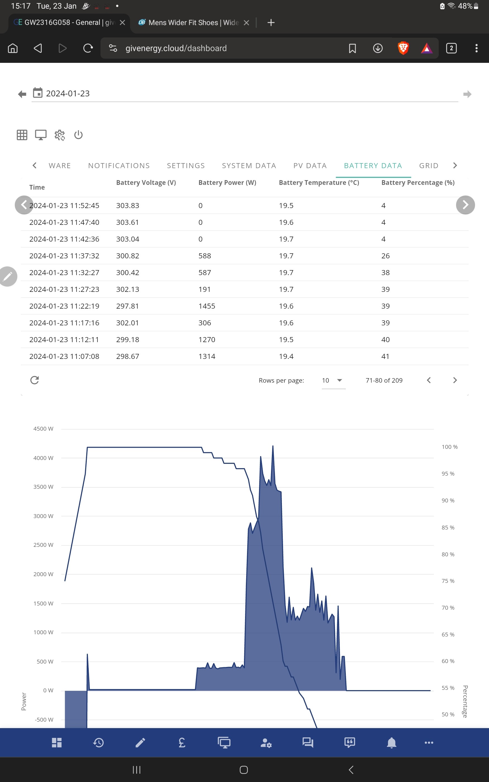Open the three-dot more menu in bottom bar
489x782 pixels.
429,743
